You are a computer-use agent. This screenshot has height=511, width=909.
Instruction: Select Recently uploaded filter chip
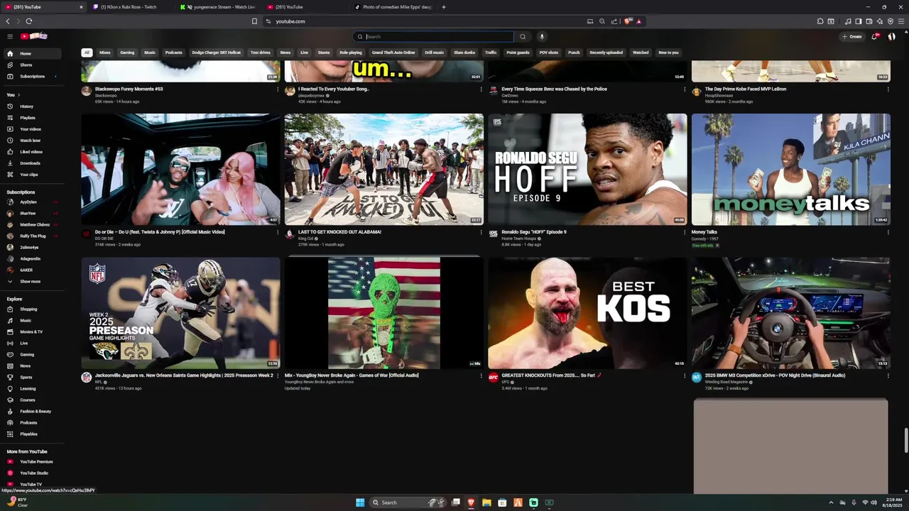[606, 53]
